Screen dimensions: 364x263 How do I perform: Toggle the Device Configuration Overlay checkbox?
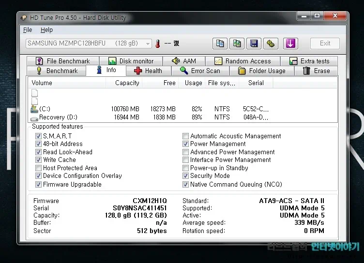click(39, 176)
